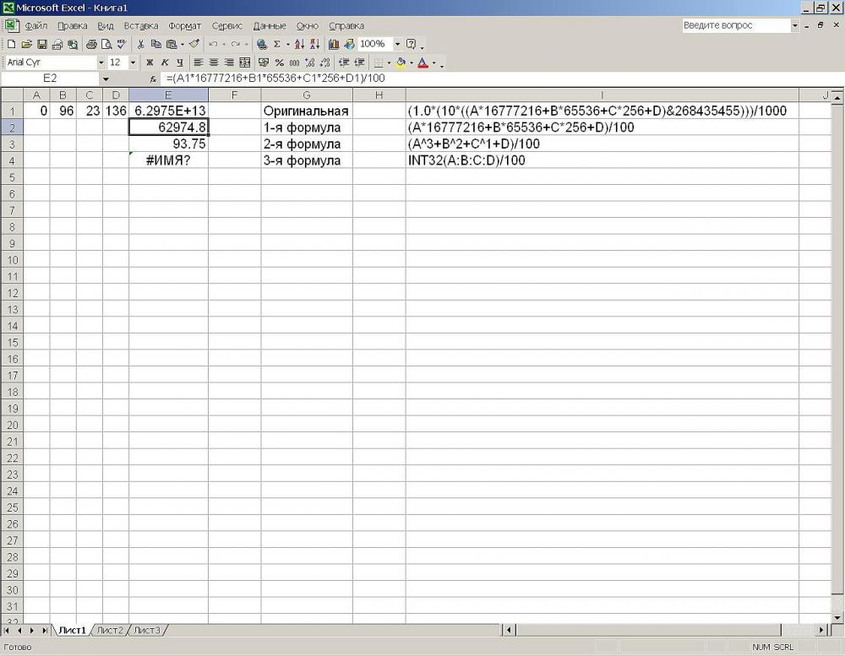The height and width of the screenshot is (656, 845).
Task: Open paste options dropdown arrow
Action: [183, 44]
